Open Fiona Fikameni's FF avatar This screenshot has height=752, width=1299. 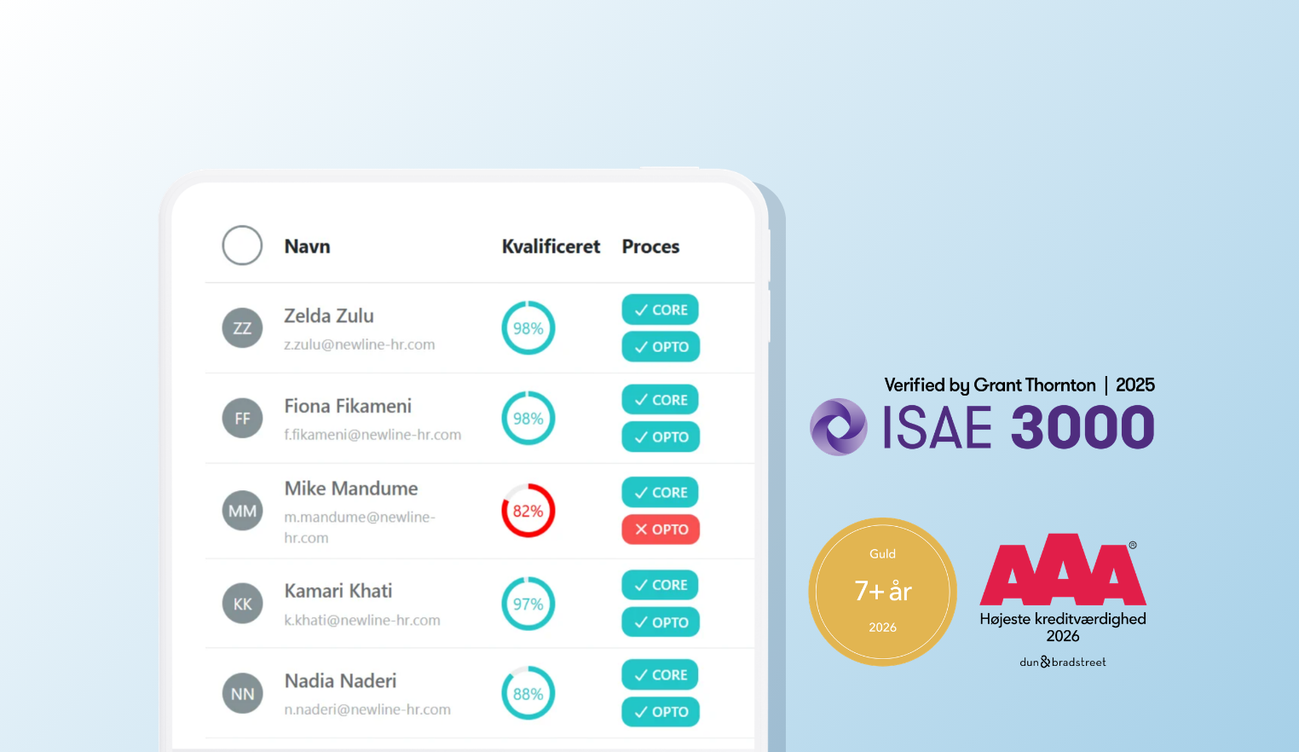pyautogui.click(x=242, y=419)
